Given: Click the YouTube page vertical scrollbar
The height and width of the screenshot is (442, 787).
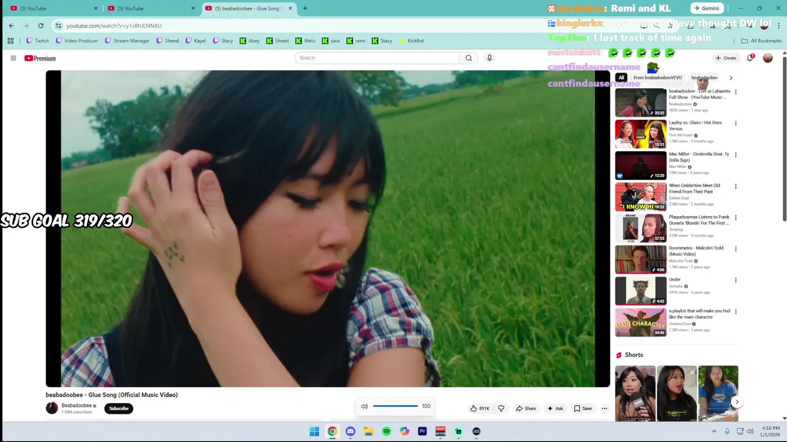Looking at the screenshot, I should [x=784, y=138].
